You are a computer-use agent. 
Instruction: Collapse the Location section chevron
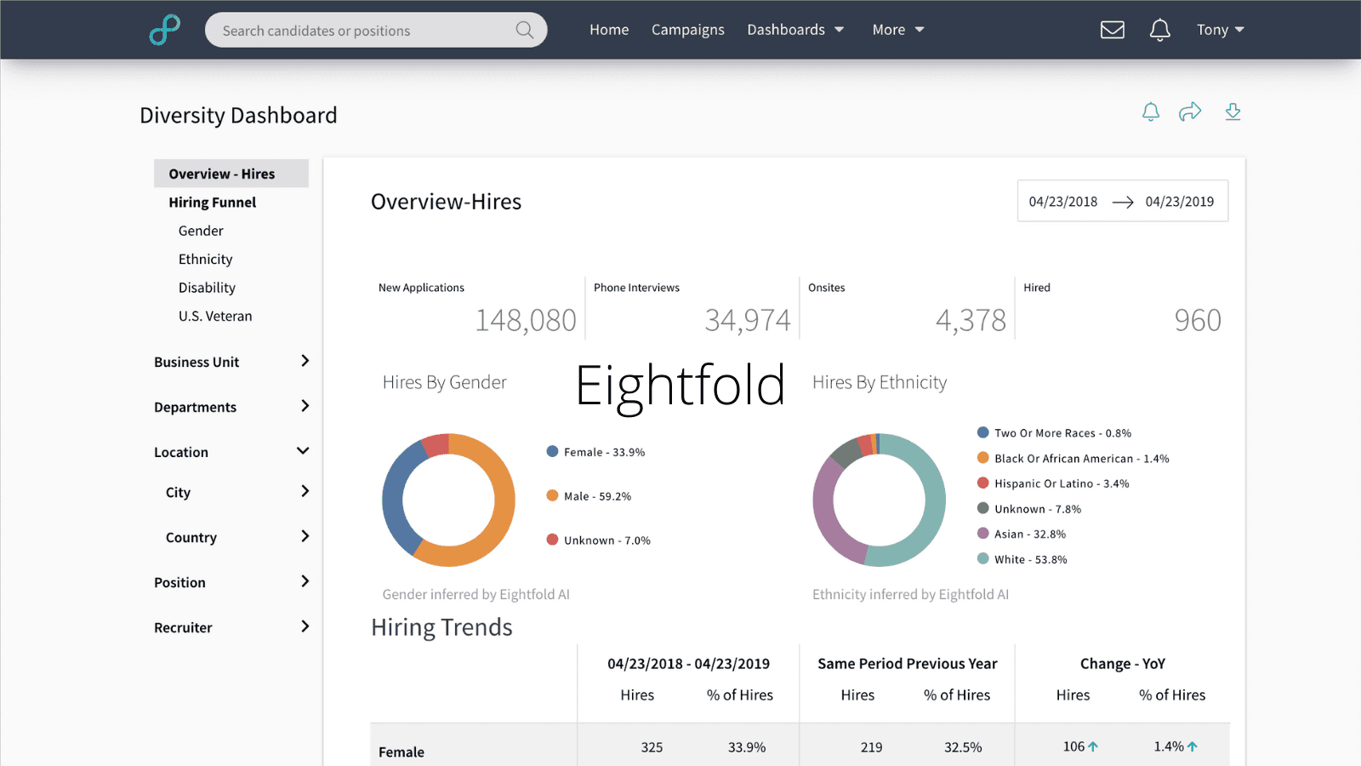[303, 451]
